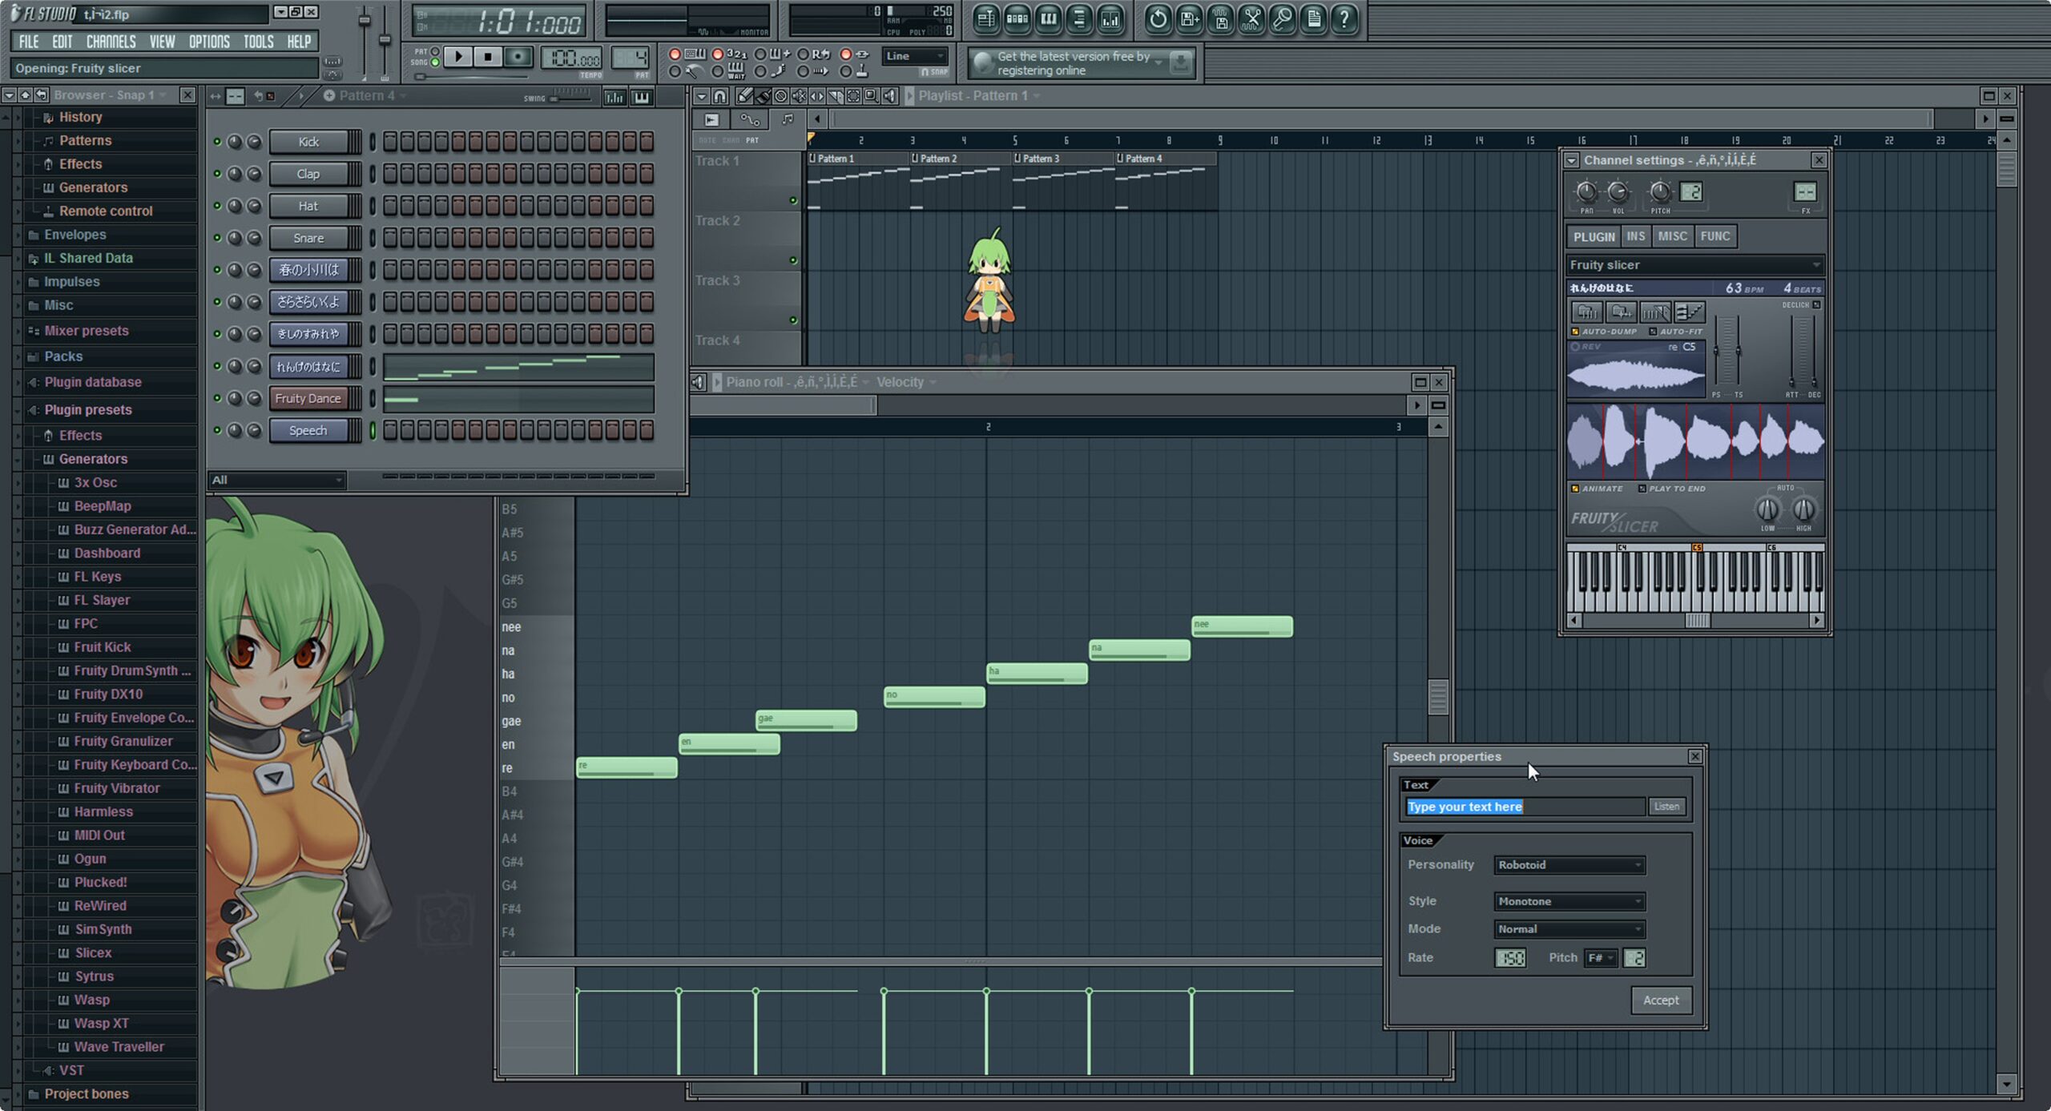Open the TOOLS menu
Screen dimensions: 2051x1111
click(x=258, y=42)
